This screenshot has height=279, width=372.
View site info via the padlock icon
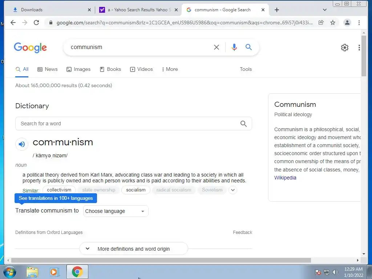click(x=50, y=23)
